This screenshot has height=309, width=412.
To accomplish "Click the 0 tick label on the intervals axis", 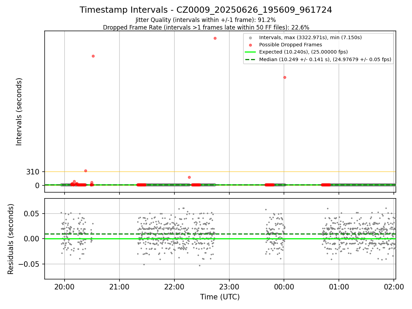I will (38, 185).
